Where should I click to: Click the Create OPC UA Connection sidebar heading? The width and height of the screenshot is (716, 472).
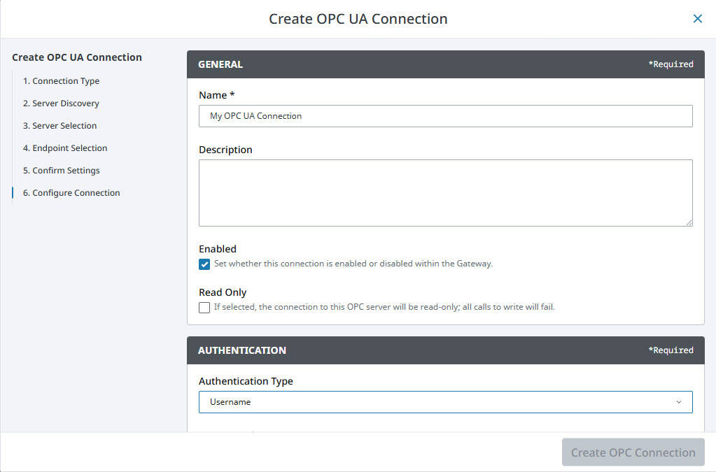point(77,57)
